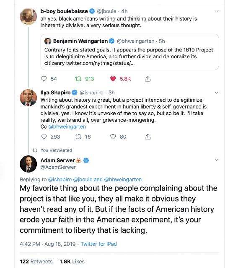Open b-boy bouiebaisse's profile picture

coord(28,16)
